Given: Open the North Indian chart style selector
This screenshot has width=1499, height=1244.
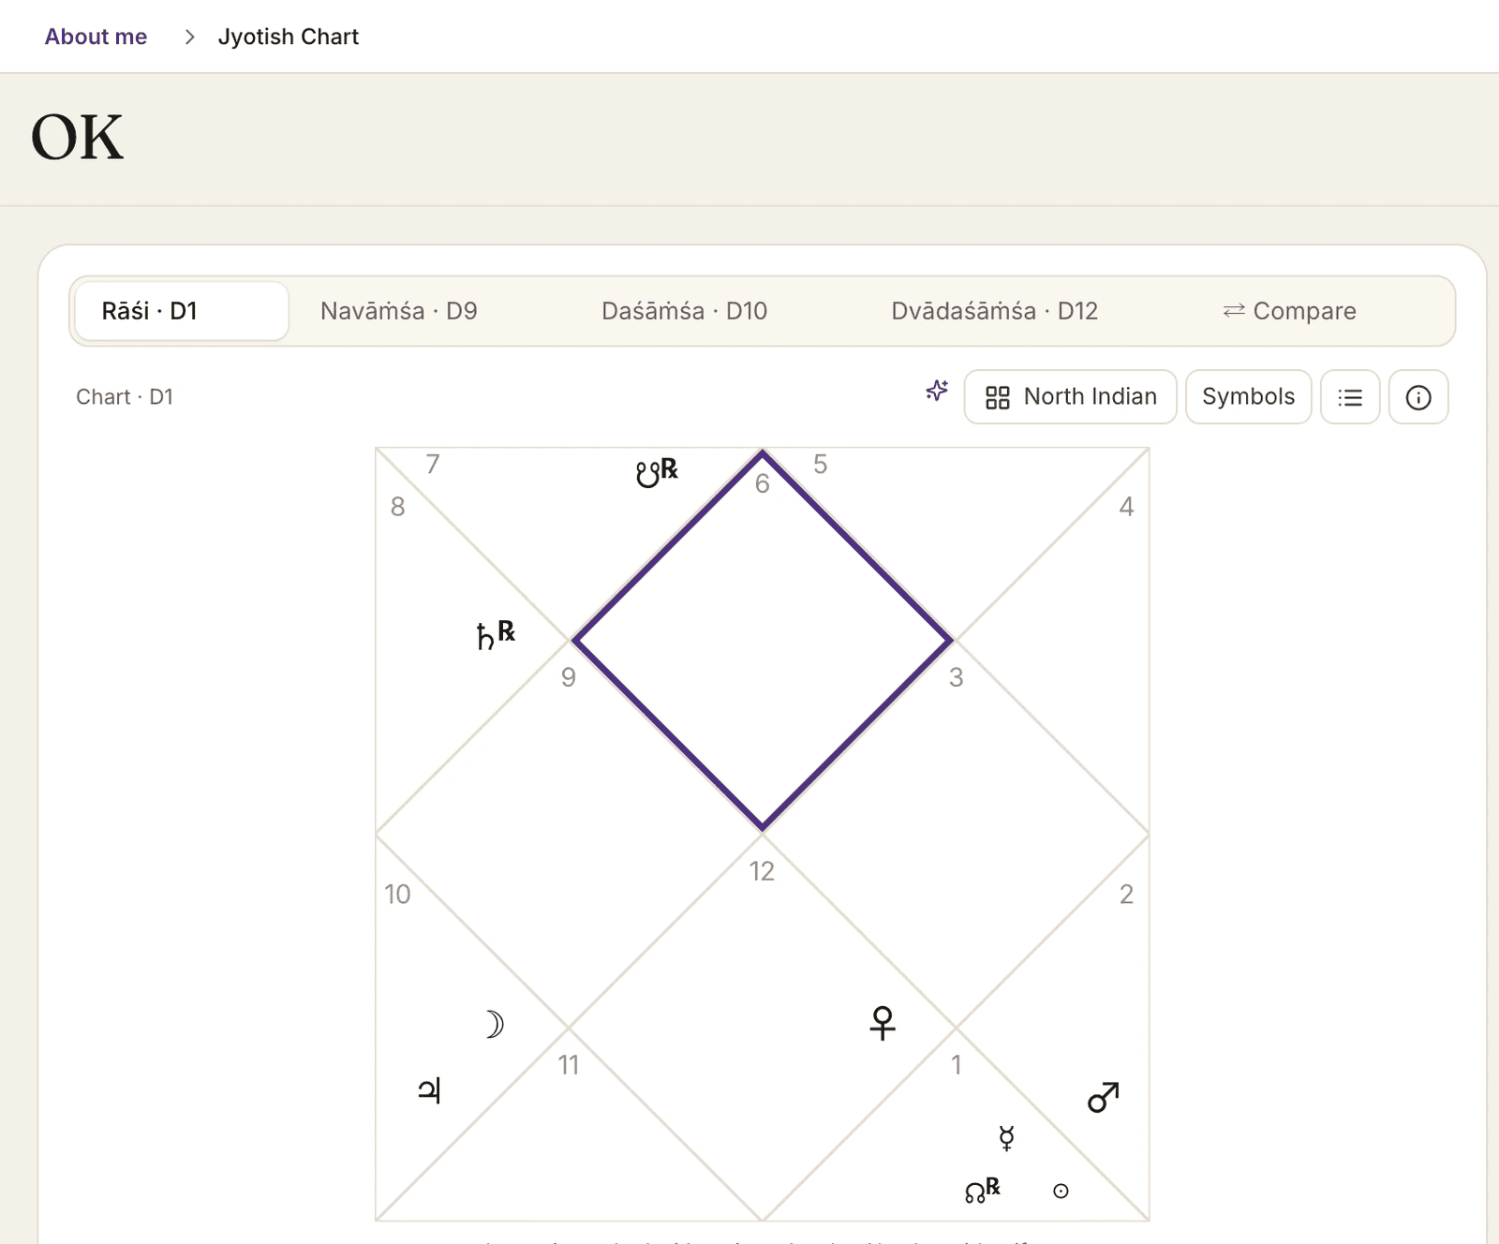Looking at the screenshot, I should coord(1070,397).
